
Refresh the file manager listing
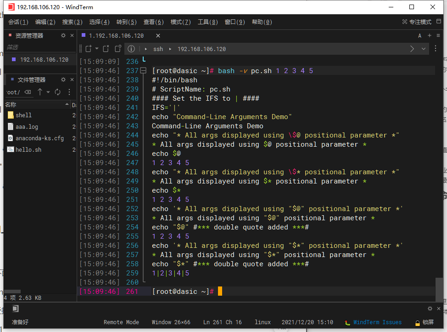point(57,92)
